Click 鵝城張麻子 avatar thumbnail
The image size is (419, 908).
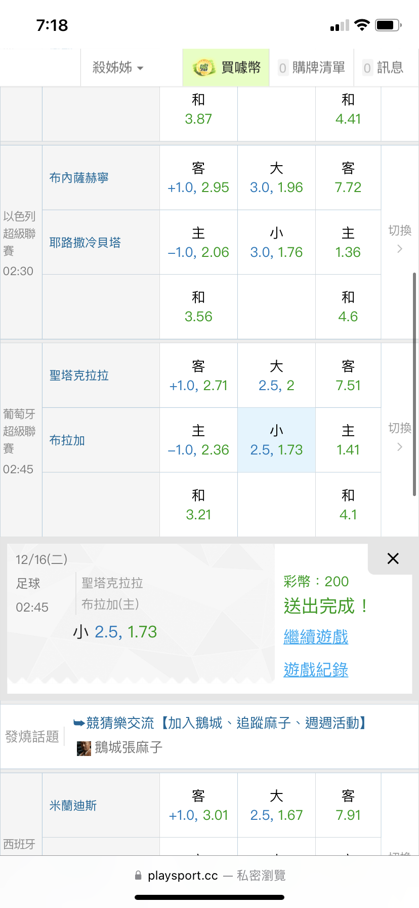(83, 748)
